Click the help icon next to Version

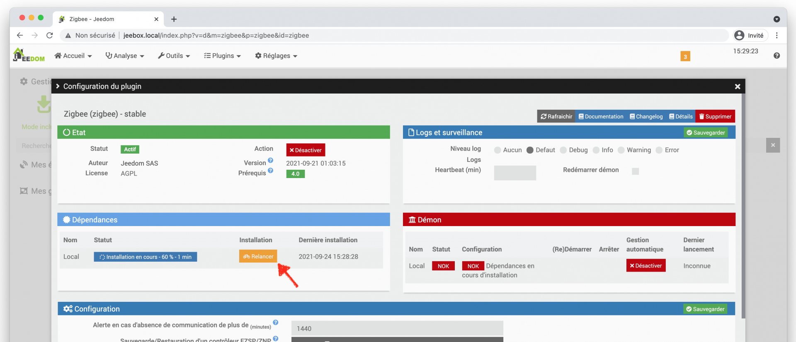click(270, 161)
